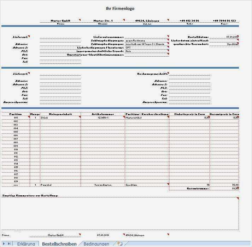
Task: Click the PLZ field under Rechnungsanschrift
Action: coord(190,88)
